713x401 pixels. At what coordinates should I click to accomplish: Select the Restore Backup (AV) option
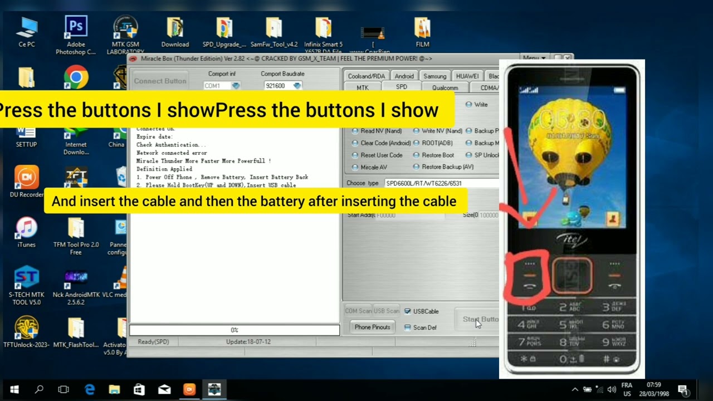pyautogui.click(x=443, y=167)
